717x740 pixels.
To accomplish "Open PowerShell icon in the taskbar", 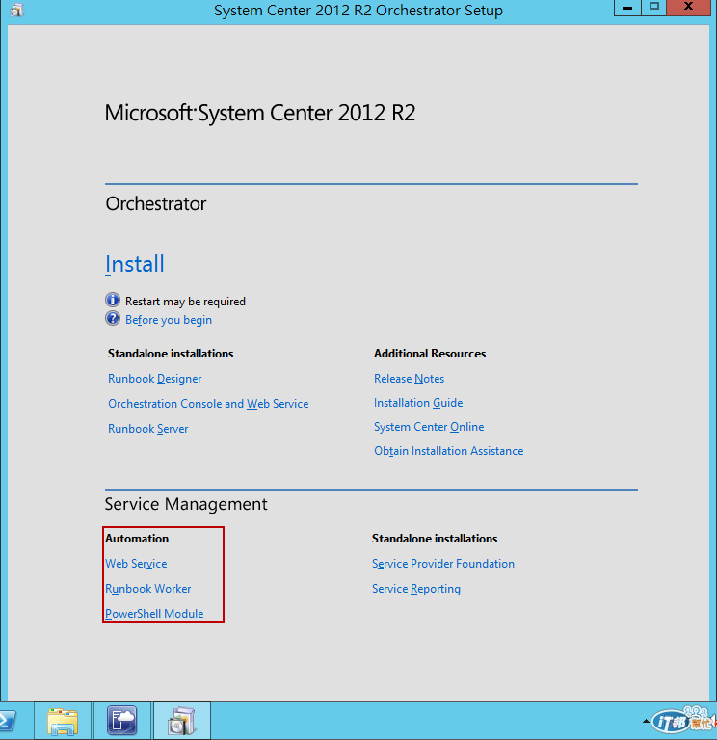I will click(10, 721).
